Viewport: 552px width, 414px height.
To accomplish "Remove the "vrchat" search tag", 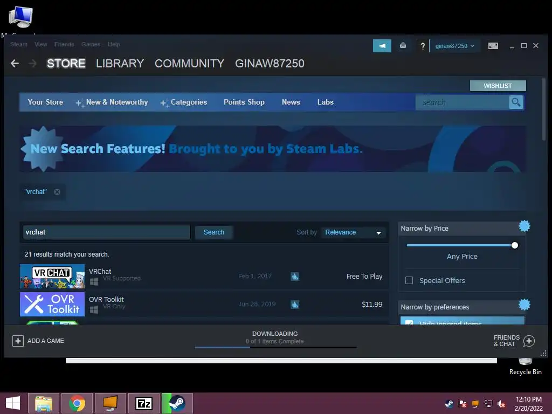I will tap(57, 192).
